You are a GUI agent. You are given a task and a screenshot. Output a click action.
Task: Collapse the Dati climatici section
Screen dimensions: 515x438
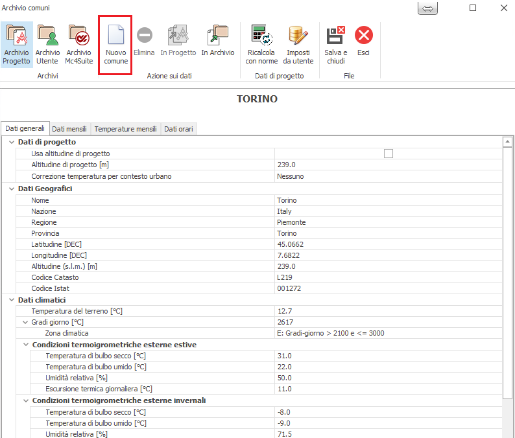pyautogui.click(x=12, y=300)
